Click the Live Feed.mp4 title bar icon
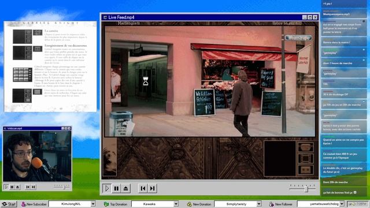This screenshot has width=370, height=208. 105,17
